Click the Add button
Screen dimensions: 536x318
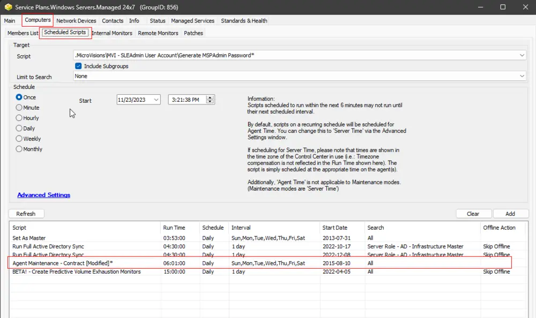[510, 214]
